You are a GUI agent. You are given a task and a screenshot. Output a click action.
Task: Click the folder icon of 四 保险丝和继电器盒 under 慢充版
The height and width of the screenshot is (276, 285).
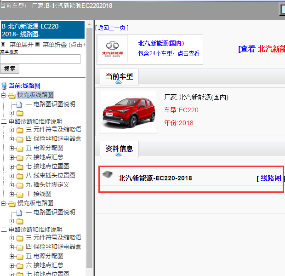tap(20, 247)
